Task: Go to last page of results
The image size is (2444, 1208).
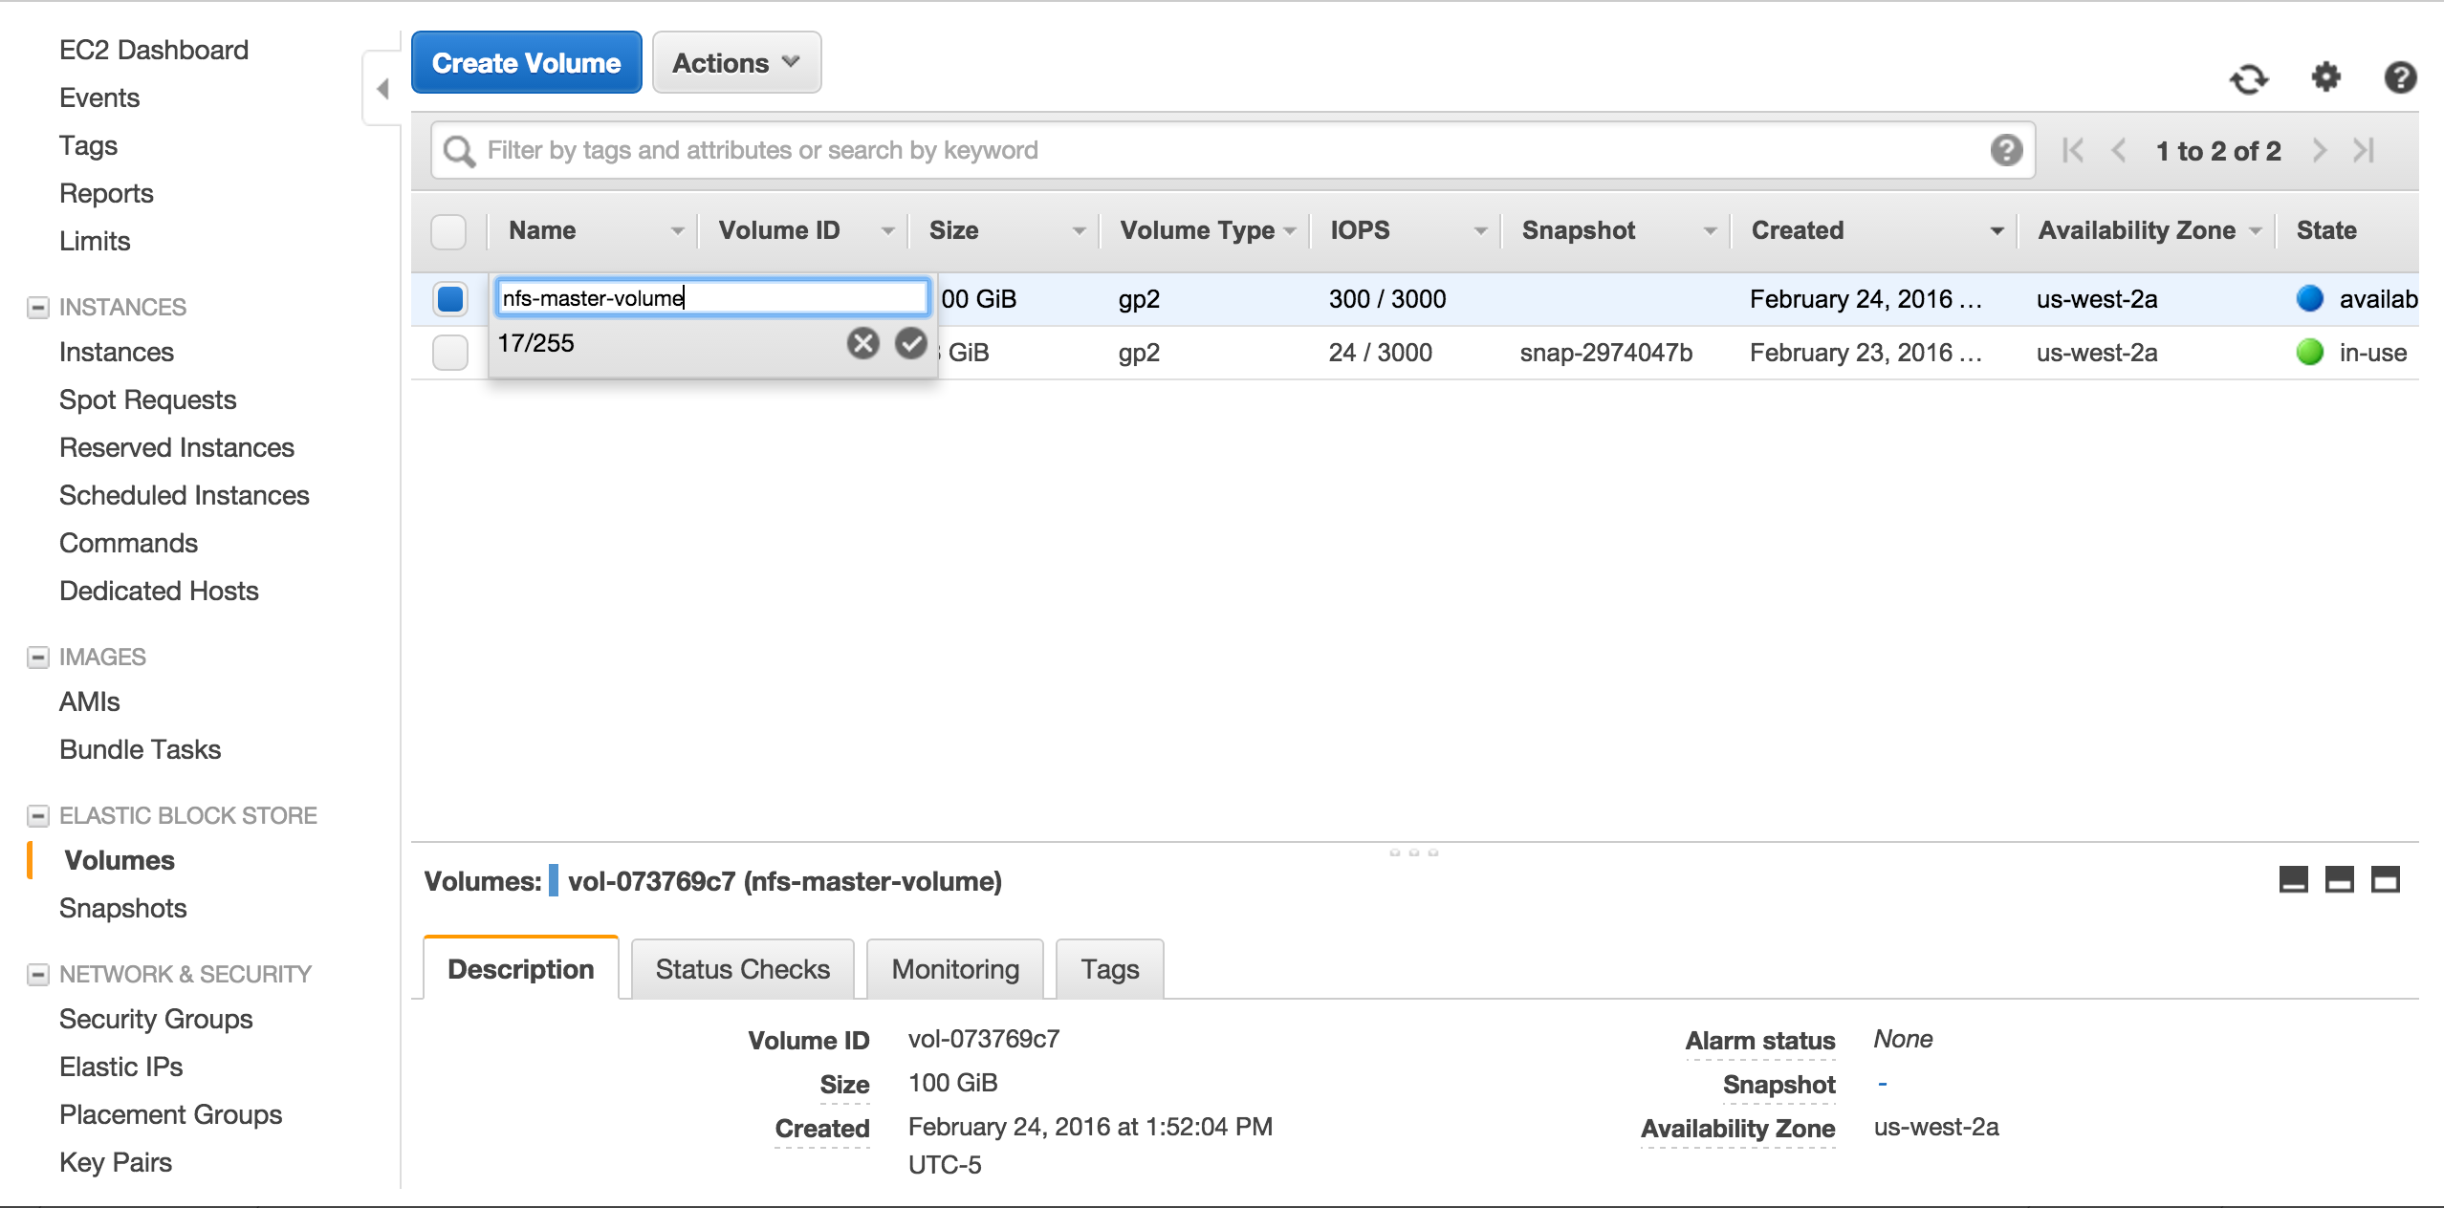Action: pos(2365,150)
